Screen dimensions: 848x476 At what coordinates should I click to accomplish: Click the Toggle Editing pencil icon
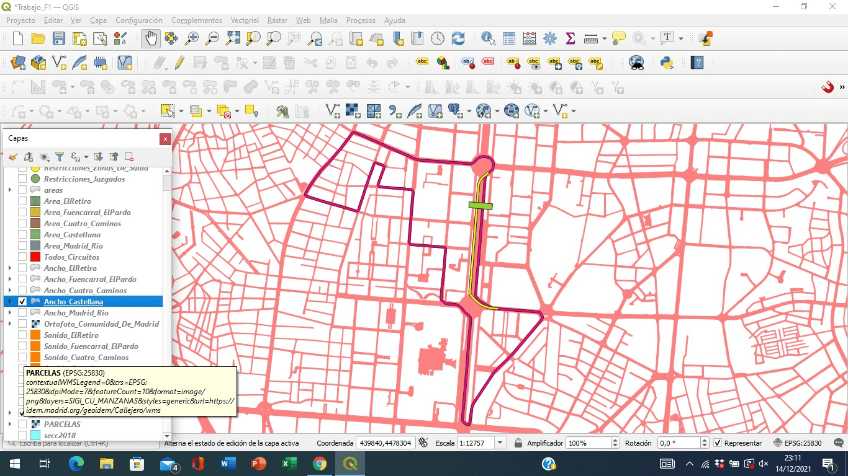coord(179,63)
